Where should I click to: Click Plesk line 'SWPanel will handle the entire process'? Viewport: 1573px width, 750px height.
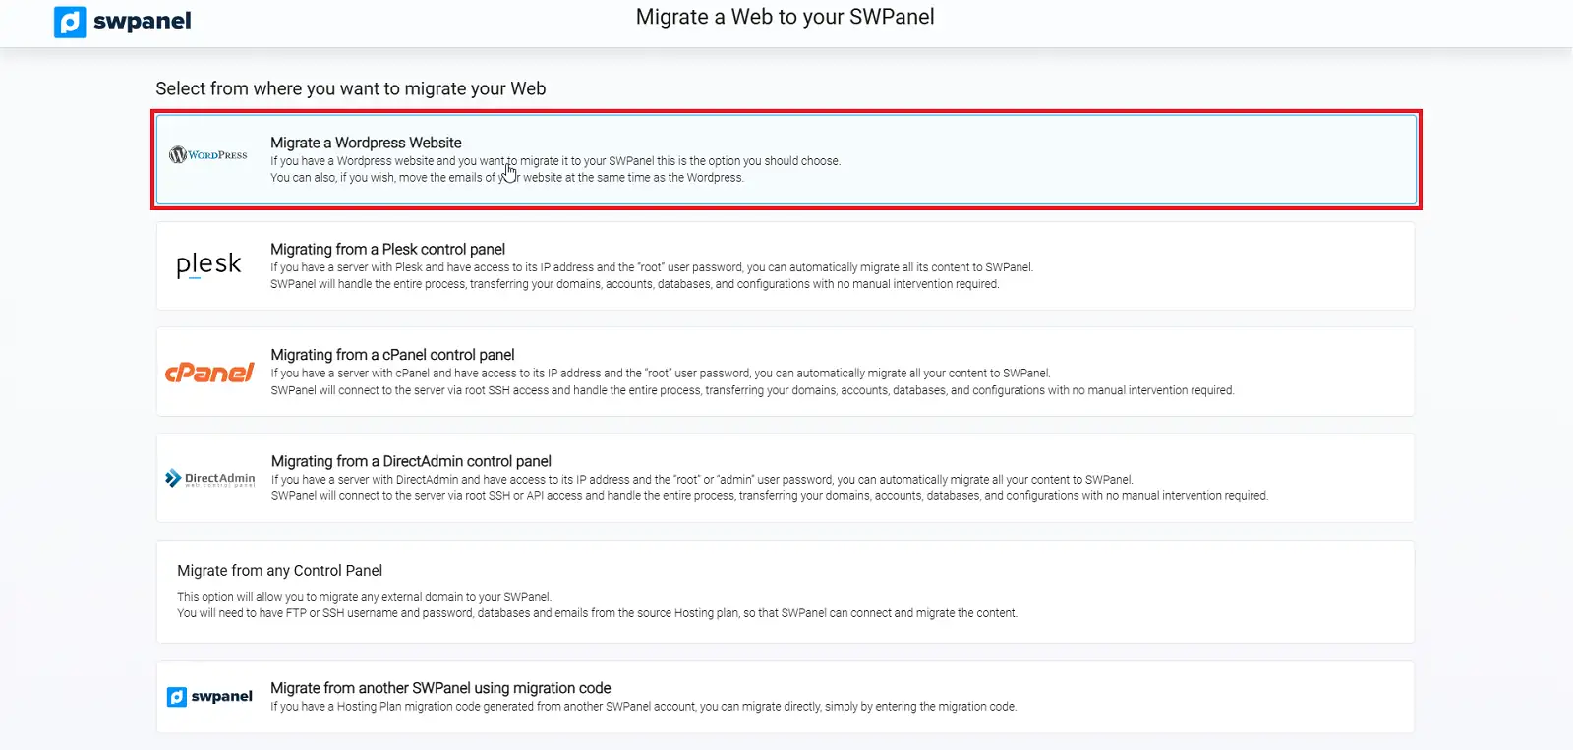[x=635, y=284]
